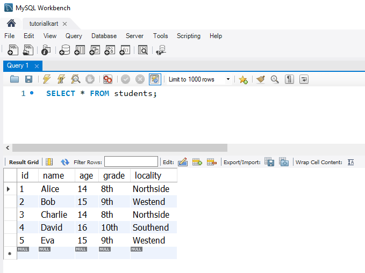Open the inspector for selected object icon
Screen dimensions: 365x273
tap(46, 50)
